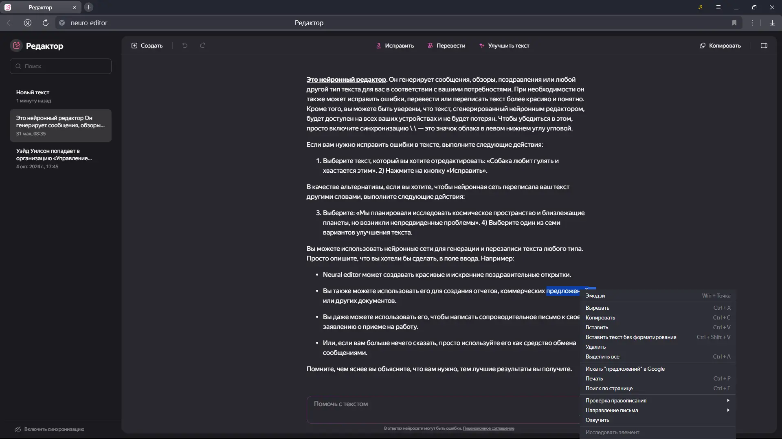Reload the page with refresh icon
The width and height of the screenshot is (782, 439).
[46, 23]
